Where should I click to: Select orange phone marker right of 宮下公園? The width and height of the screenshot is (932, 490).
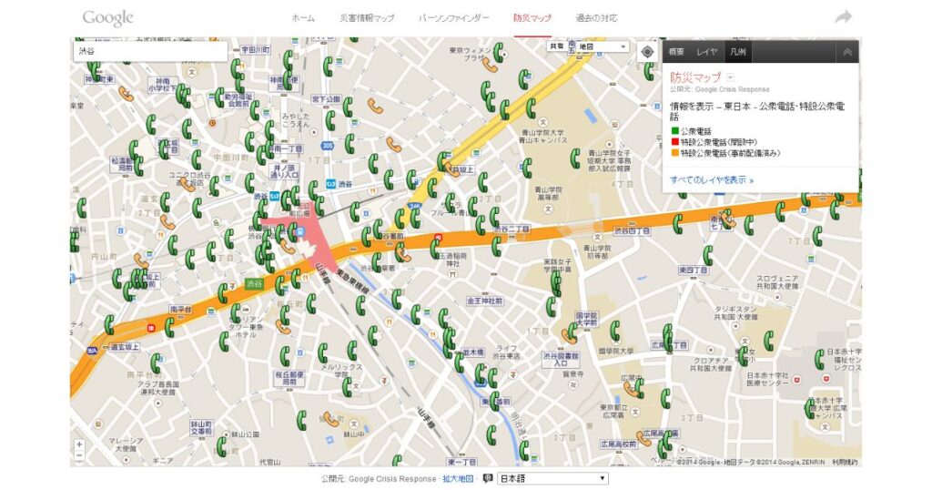[x=375, y=106]
